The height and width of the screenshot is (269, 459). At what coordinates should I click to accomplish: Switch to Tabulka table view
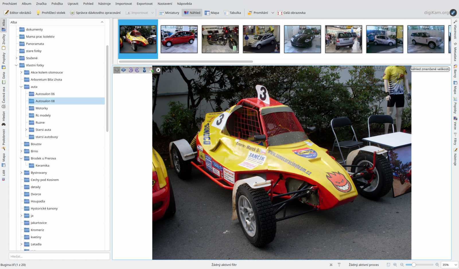[232, 13]
